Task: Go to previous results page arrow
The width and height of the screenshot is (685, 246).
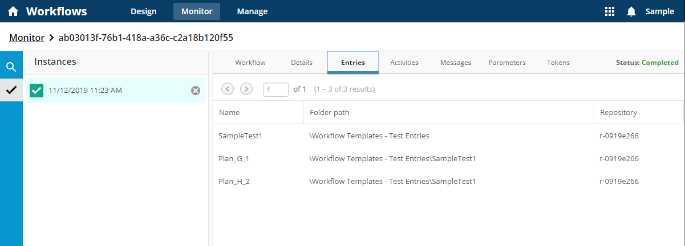Action: (227, 89)
